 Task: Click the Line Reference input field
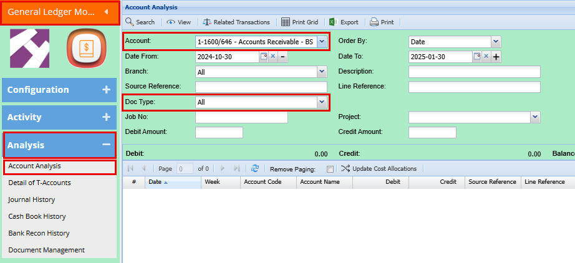(x=475, y=87)
